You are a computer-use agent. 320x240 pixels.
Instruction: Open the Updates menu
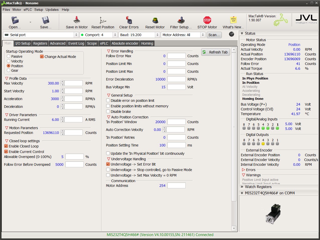pos(52,10)
